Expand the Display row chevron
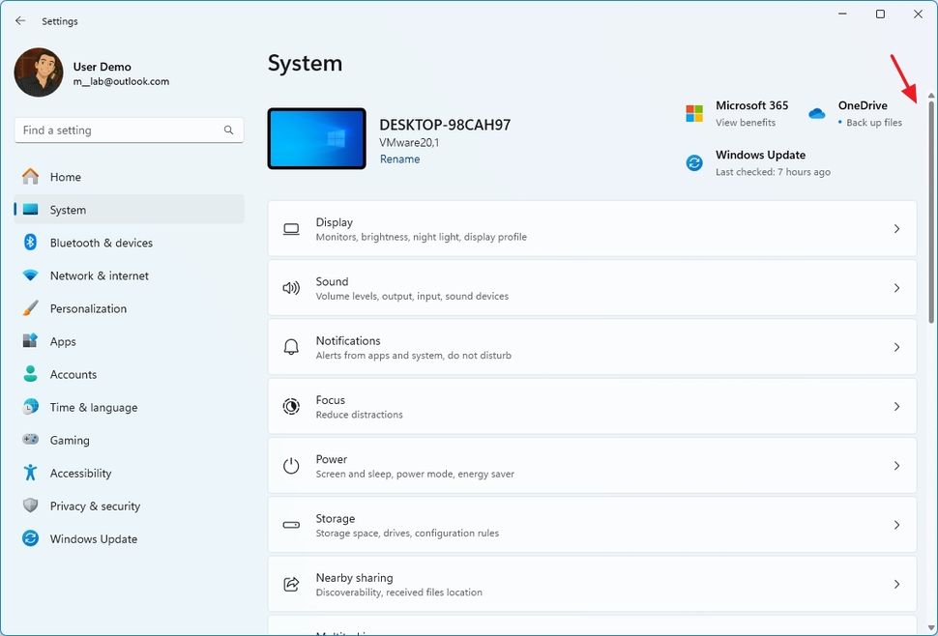This screenshot has width=938, height=636. 897,228
